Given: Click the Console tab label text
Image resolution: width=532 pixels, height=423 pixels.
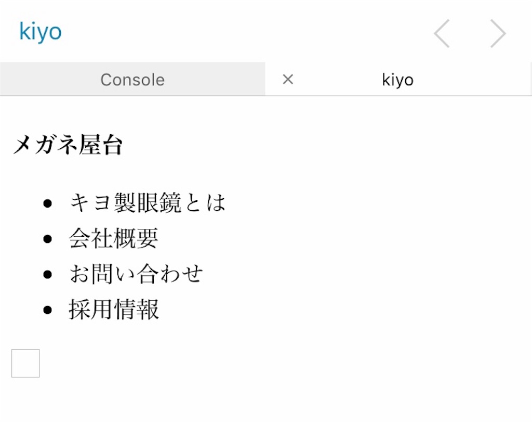Looking at the screenshot, I should pos(132,79).
